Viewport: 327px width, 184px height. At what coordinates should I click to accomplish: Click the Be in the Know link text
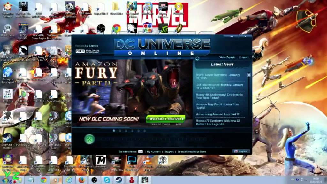[128, 152]
